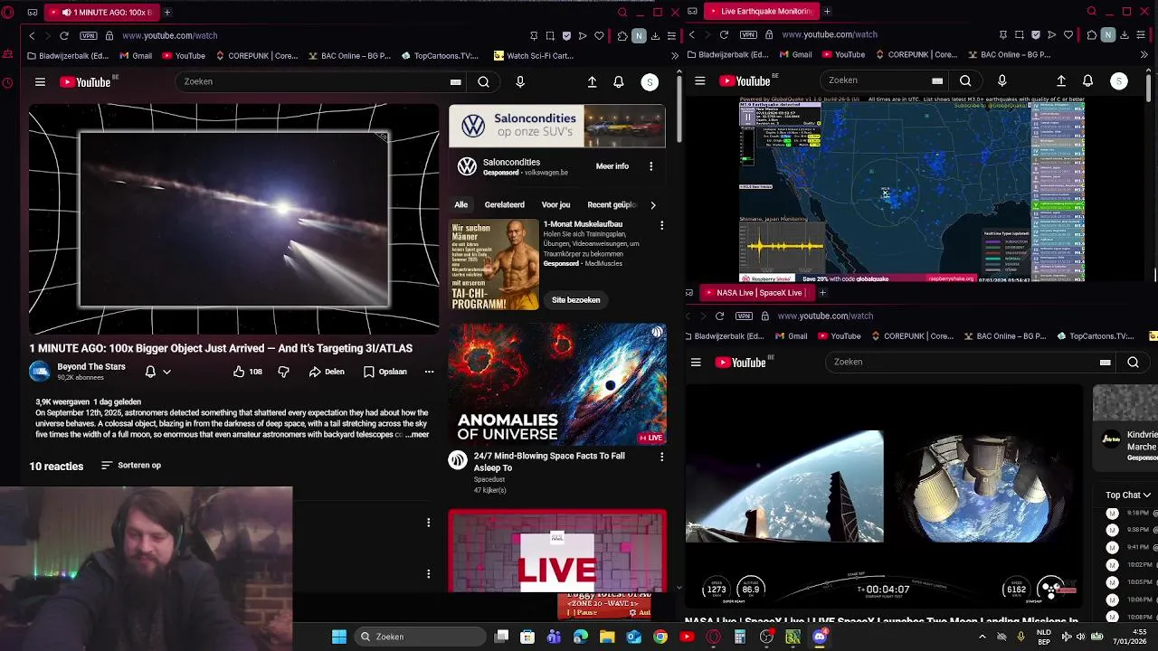The width and height of the screenshot is (1158, 651).
Task: Add a bookmark with the heart icon in the left browser
Action: [x=599, y=35]
